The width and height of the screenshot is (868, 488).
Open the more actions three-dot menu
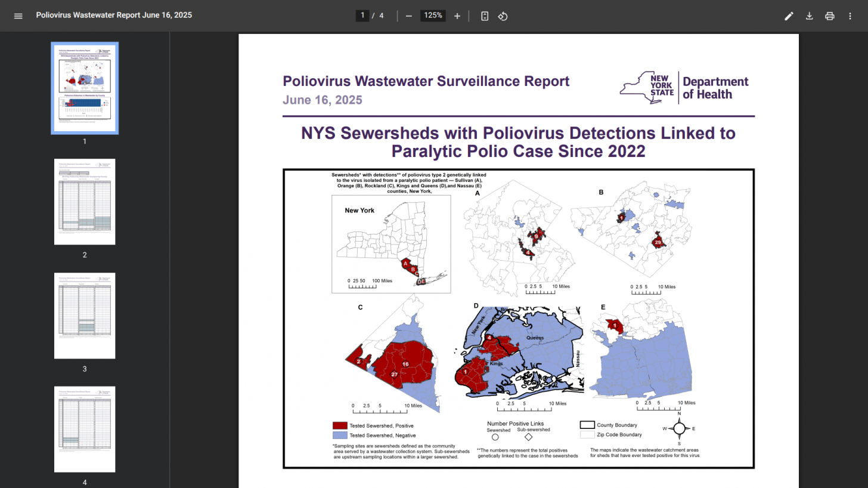coord(850,16)
